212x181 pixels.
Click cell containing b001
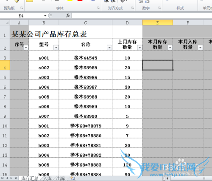[44, 124]
